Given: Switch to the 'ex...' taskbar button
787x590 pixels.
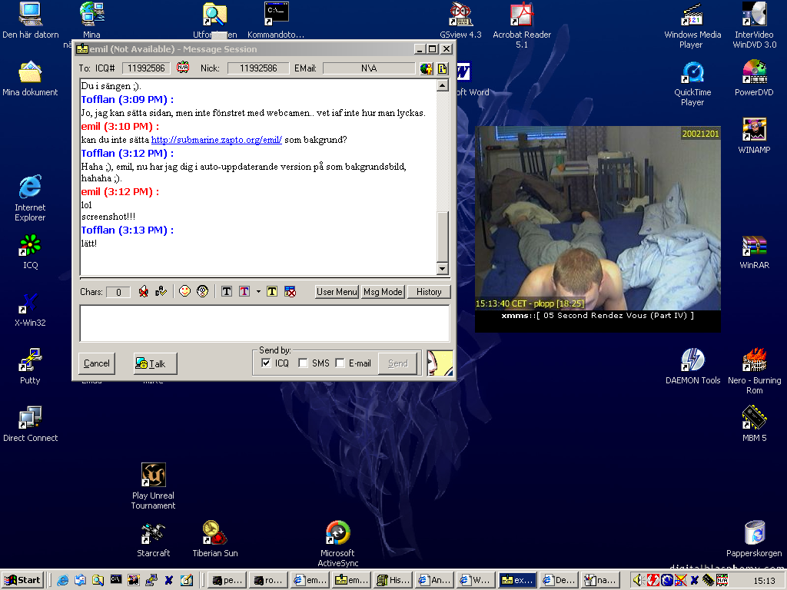Looking at the screenshot, I should point(517,581).
